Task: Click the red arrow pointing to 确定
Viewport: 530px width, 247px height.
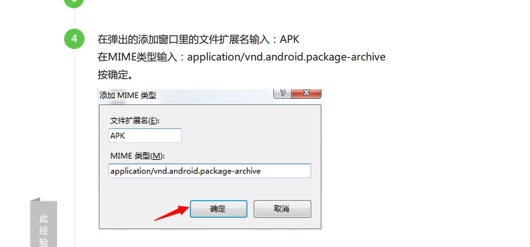Action: click(x=171, y=214)
